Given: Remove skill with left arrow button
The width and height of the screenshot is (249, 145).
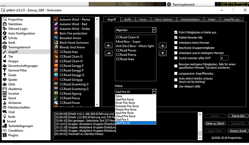Looking at the screenshot, I should [x=109, y=53].
